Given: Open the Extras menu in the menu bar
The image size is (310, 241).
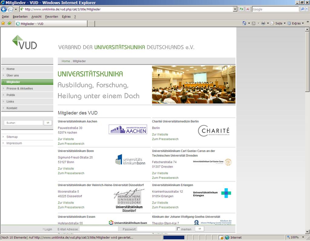Looking at the screenshot, I should point(66,17).
